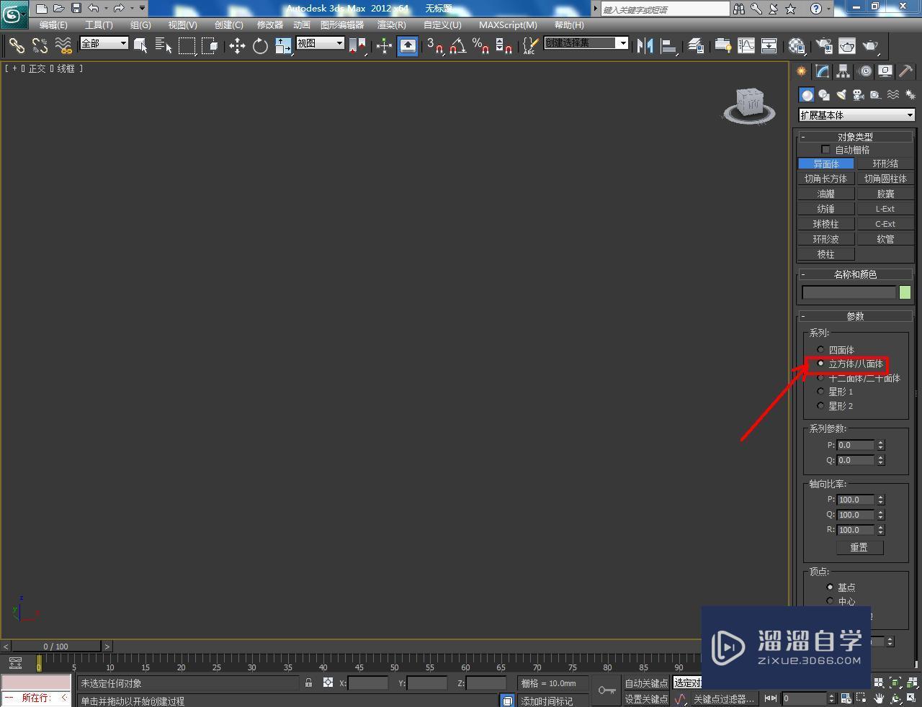Activate the Select and Move tool

[237, 45]
